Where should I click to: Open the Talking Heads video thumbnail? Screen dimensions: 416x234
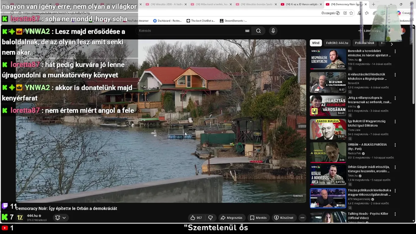point(328,217)
